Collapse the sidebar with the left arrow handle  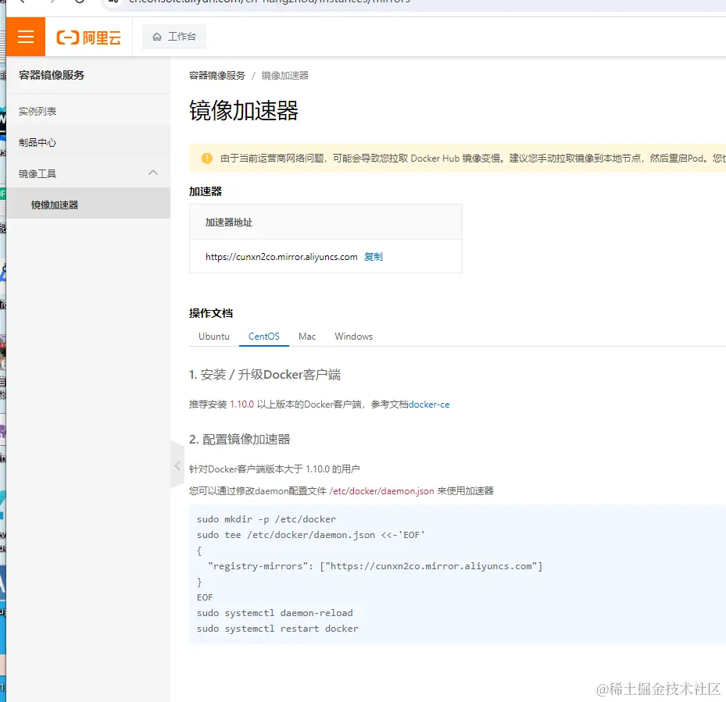pos(177,465)
